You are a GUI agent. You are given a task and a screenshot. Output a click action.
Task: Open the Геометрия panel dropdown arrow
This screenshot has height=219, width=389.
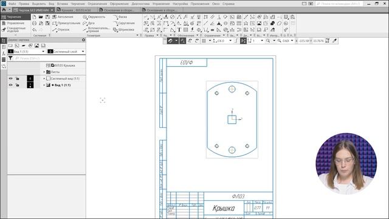point(137,35)
